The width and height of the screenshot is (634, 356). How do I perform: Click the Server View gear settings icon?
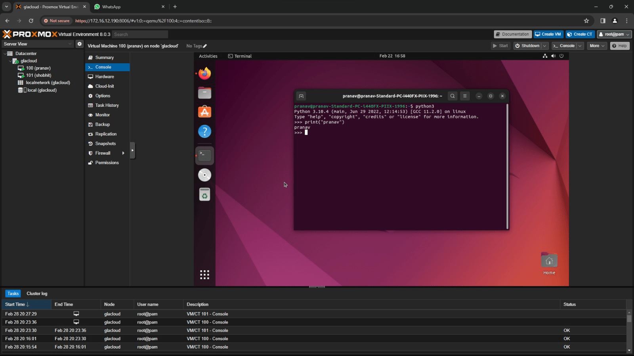pos(80,44)
